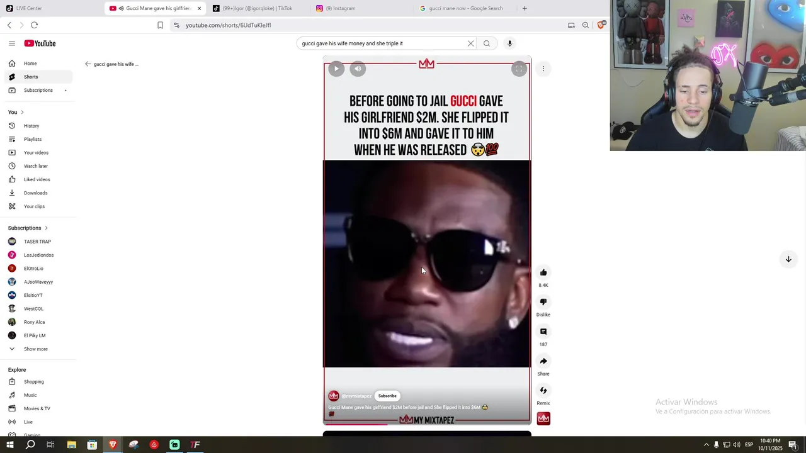Open Your clips
This screenshot has width=806, height=453.
pyautogui.click(x=38, y=206)
